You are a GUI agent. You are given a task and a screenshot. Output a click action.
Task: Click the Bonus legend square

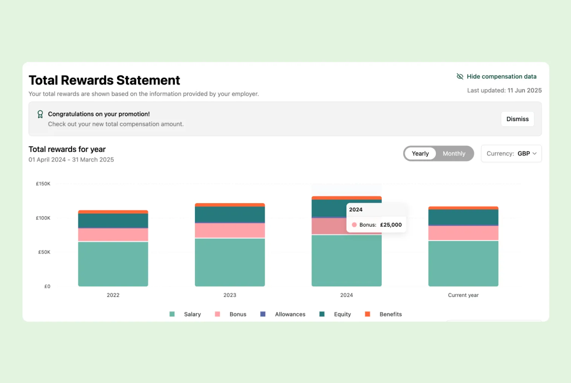click(x=217, y=314)
